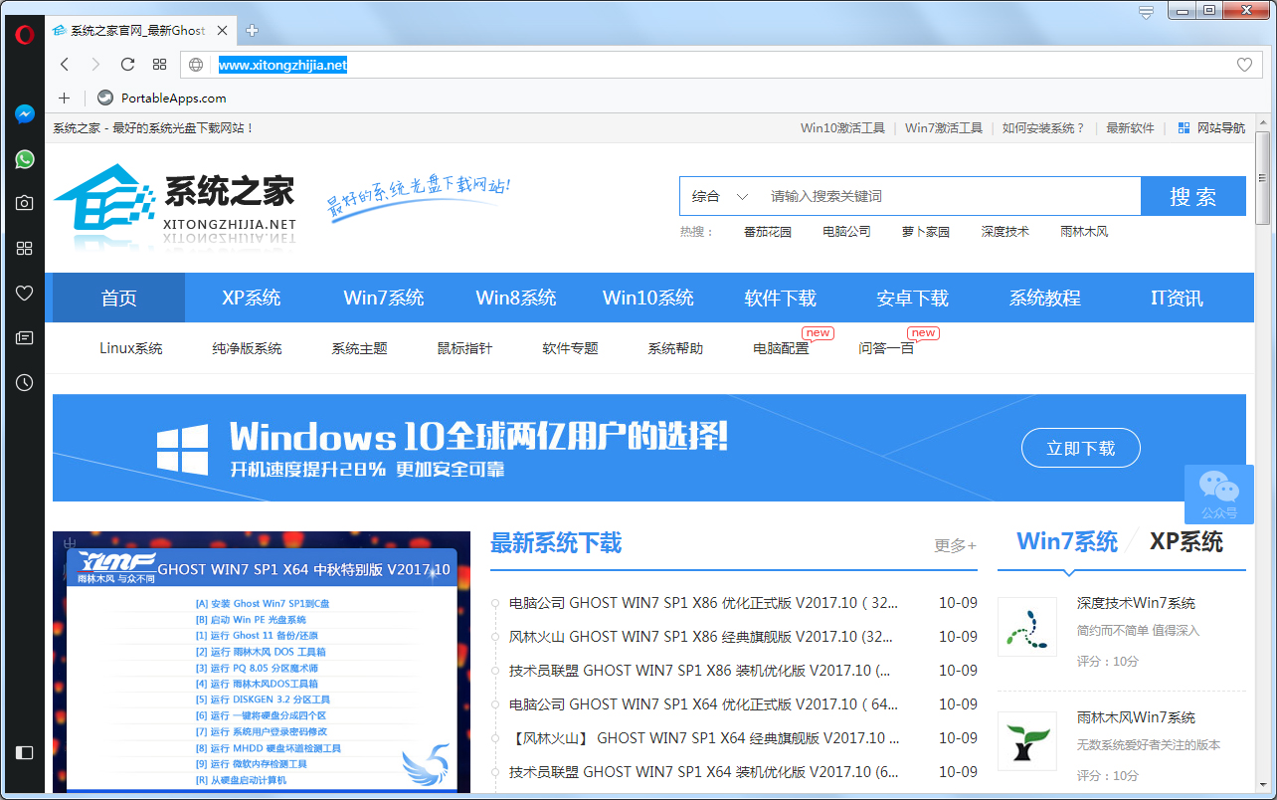This screenshot has height=800, width=1277.
Task: Click the 更多+ link for latest systems
Action: (x=956, y=545)
